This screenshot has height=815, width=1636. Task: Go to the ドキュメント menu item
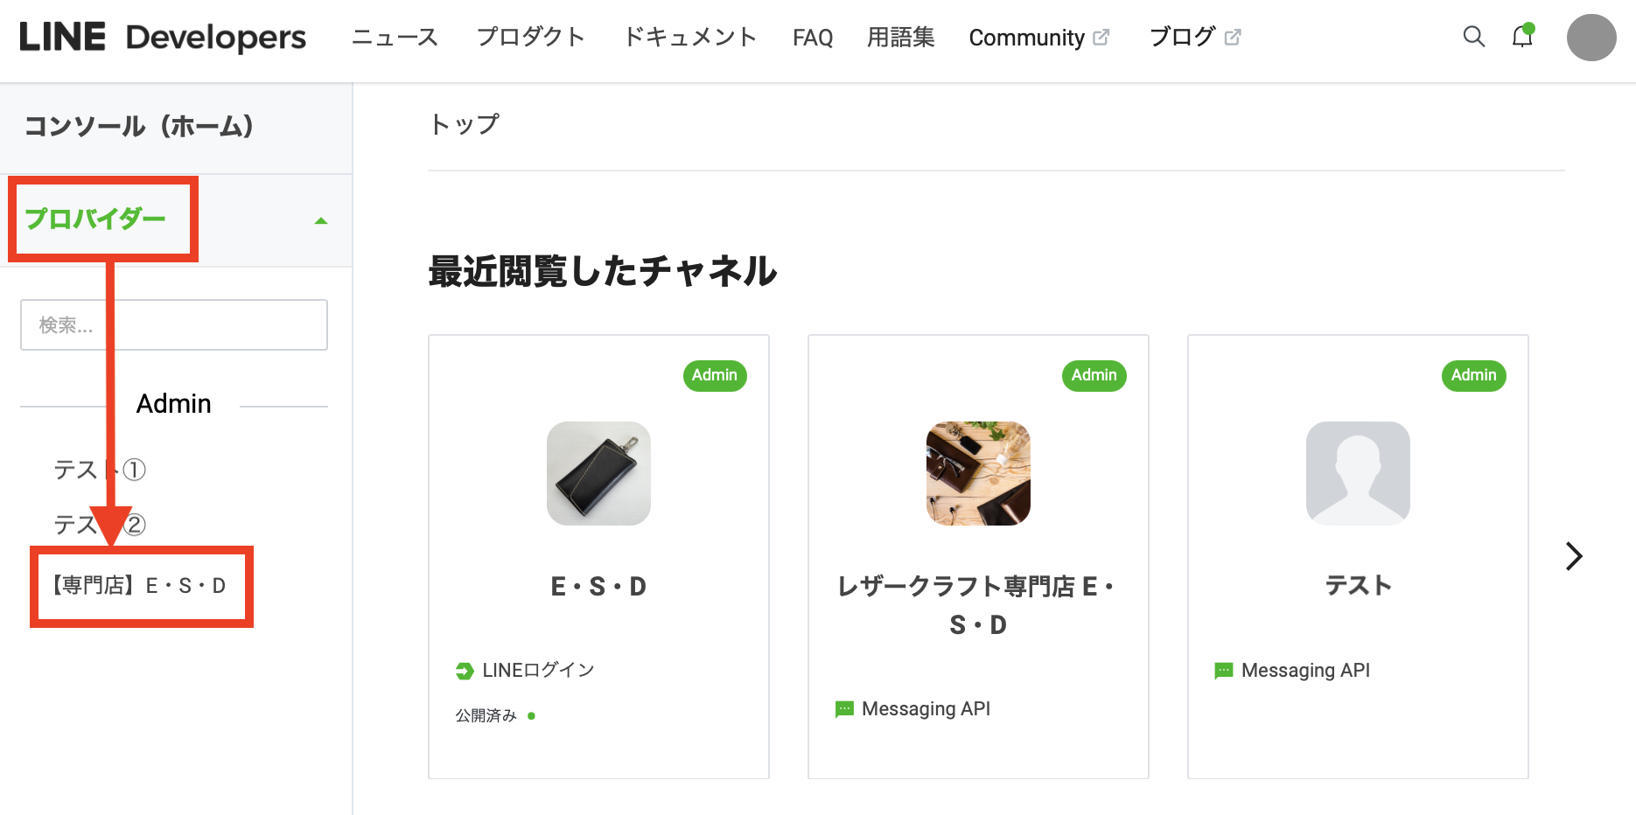coord(689,38)
